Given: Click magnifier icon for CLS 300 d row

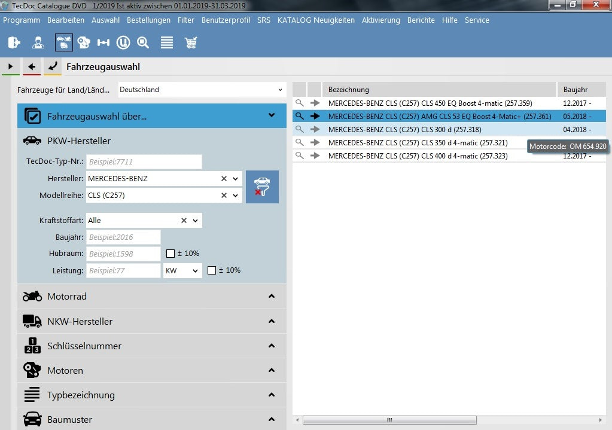Looking at the screenshot, I should 299,129.
